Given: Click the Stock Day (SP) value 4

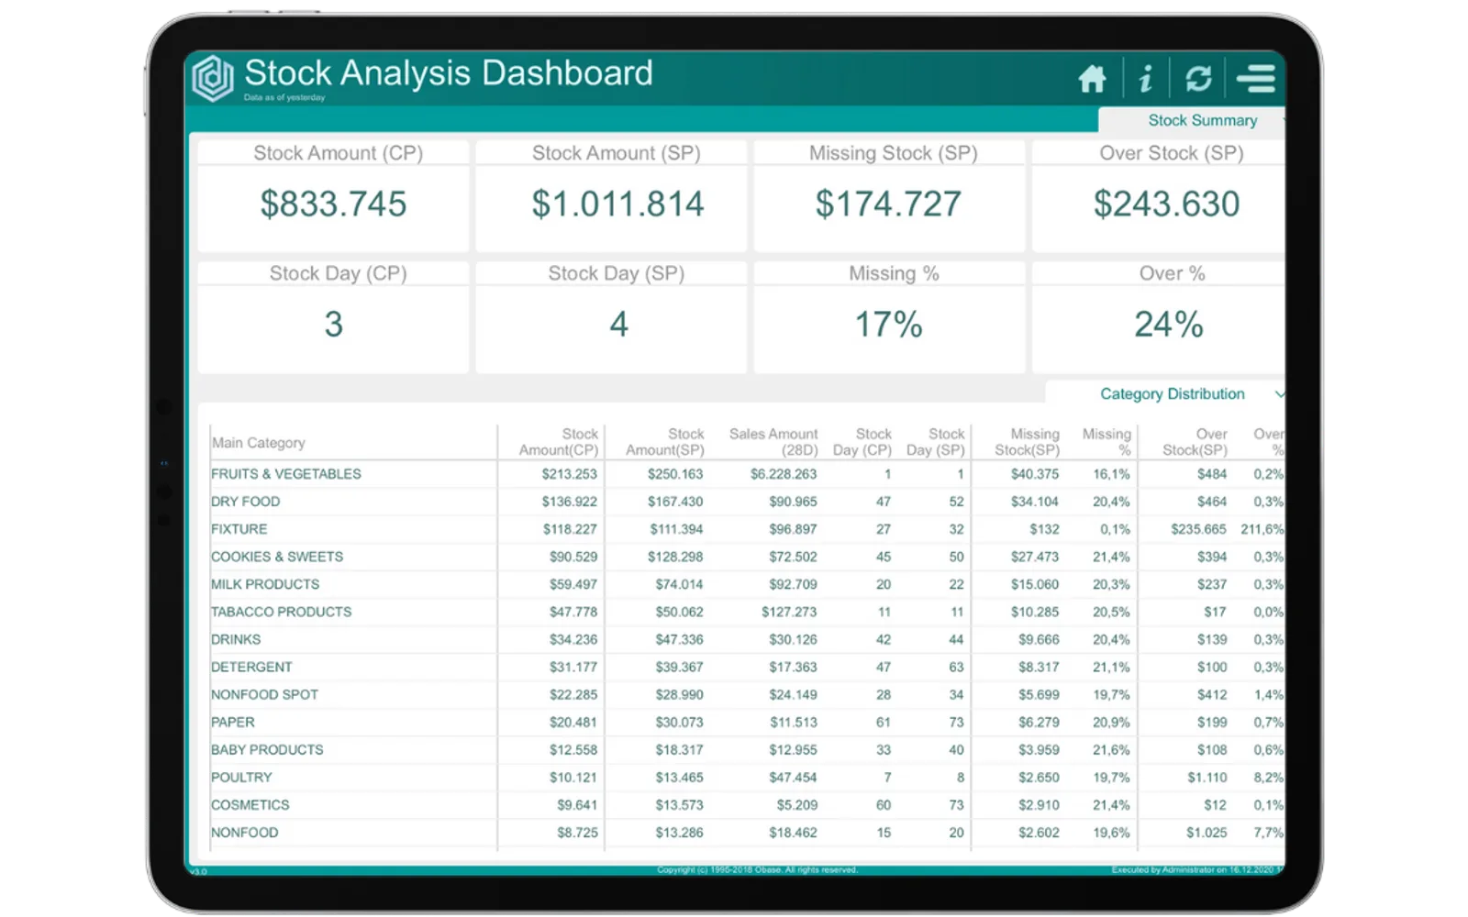Looking at the screenshot, I should pyautogui.click(x=618, y=324).
